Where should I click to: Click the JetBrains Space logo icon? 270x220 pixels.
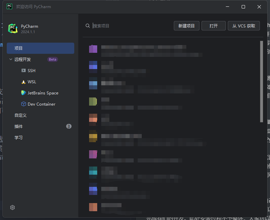pyautogui.click(x=23, y=93)
